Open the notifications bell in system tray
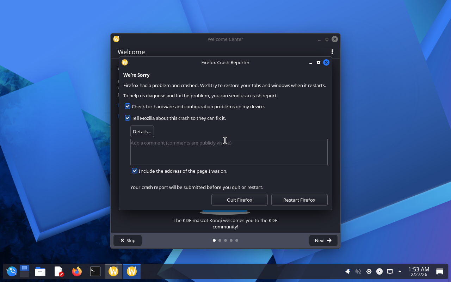The image size is (451, 282). pyautogui.click(x=348, y=271)
